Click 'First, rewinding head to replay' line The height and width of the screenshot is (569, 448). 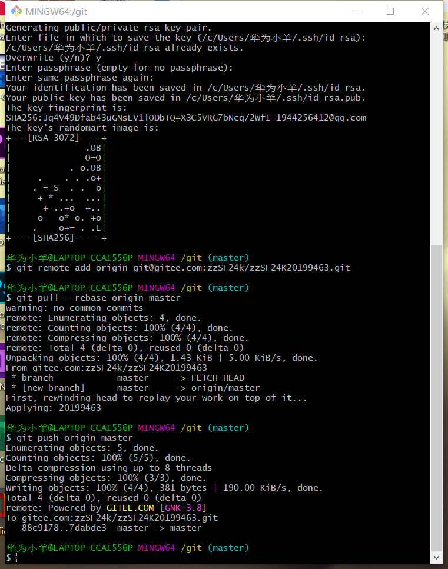pyautogui.click(x=157, y=398)
